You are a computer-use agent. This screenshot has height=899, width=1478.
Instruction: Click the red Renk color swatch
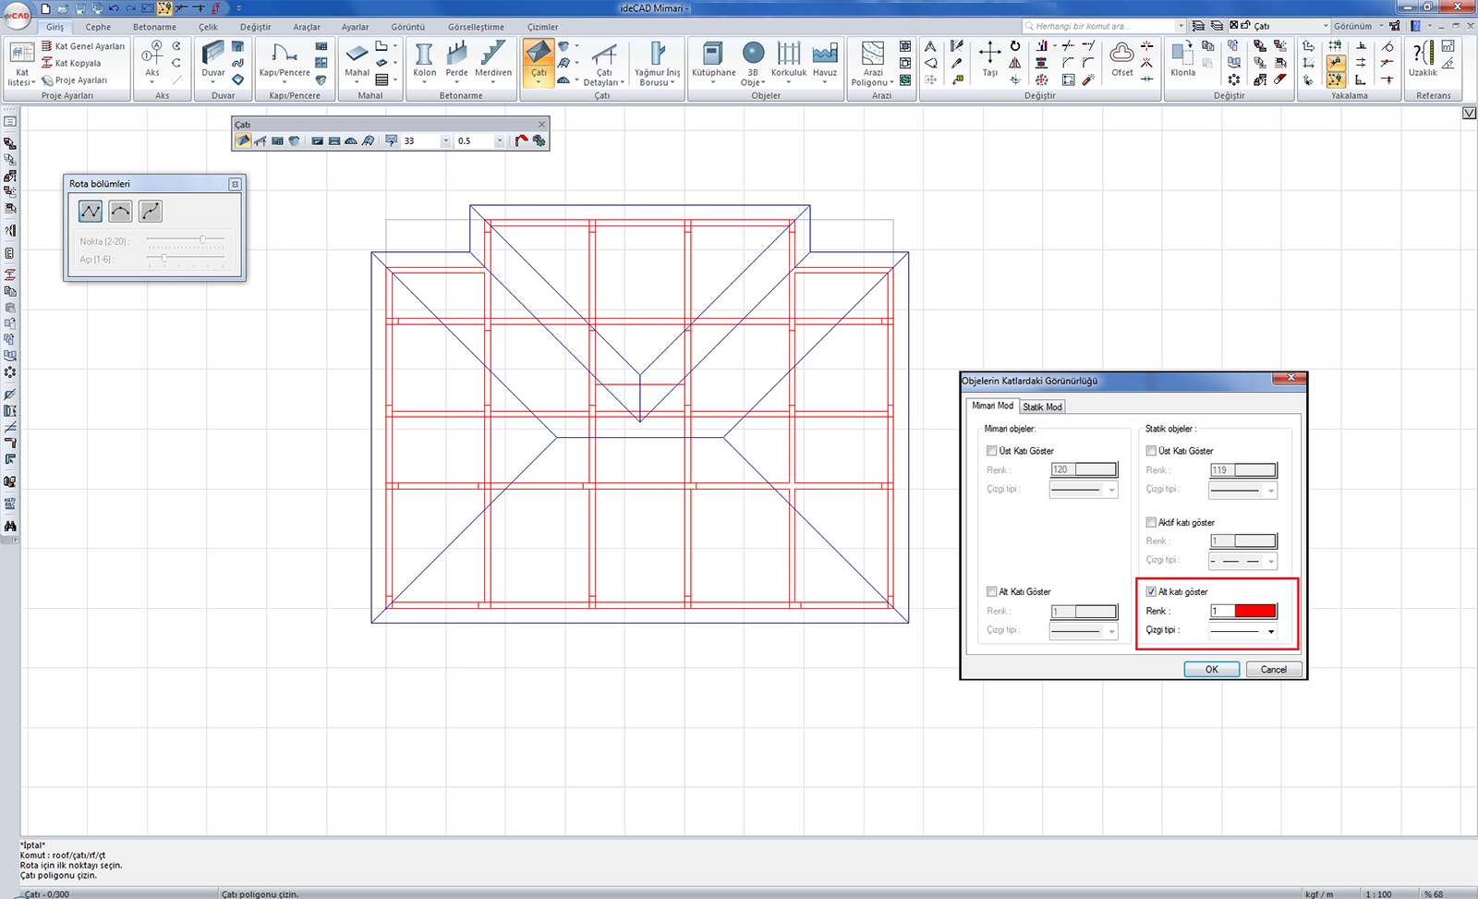pyautogui.click(x=1254, y=611)
